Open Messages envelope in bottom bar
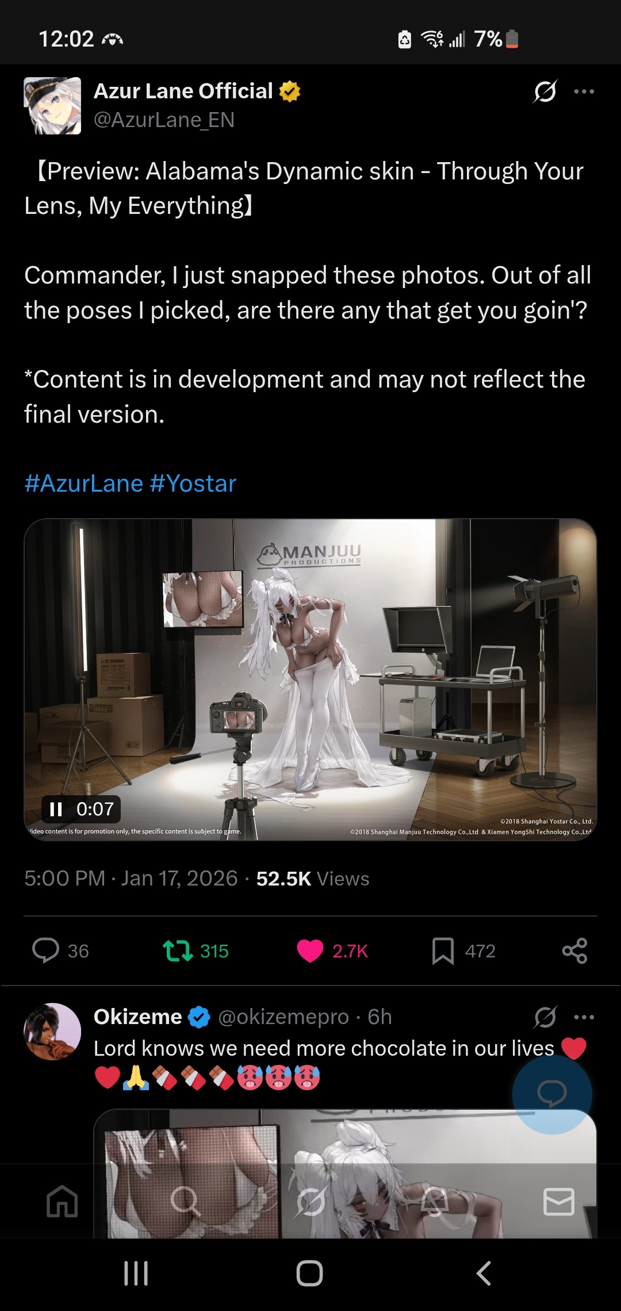Viewport: 621px width, 1311px height. [x=559, y=1201]
